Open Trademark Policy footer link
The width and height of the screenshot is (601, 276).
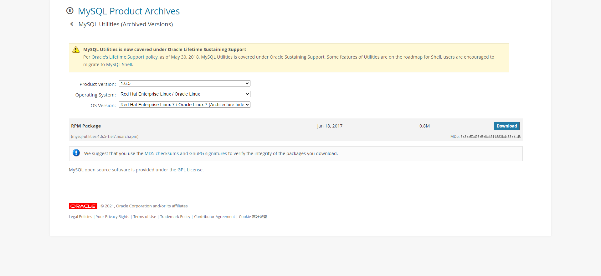175,217
